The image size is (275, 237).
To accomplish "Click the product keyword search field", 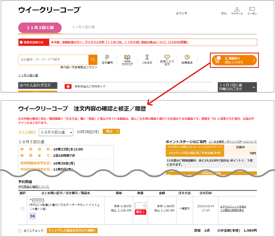I will coord(53,60).
